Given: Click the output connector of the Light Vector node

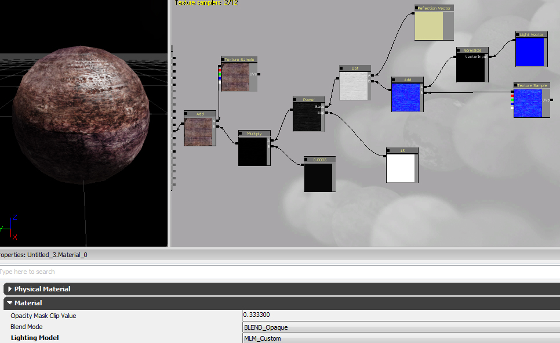Looking at the screenshot, I should (x=514, y=40).
